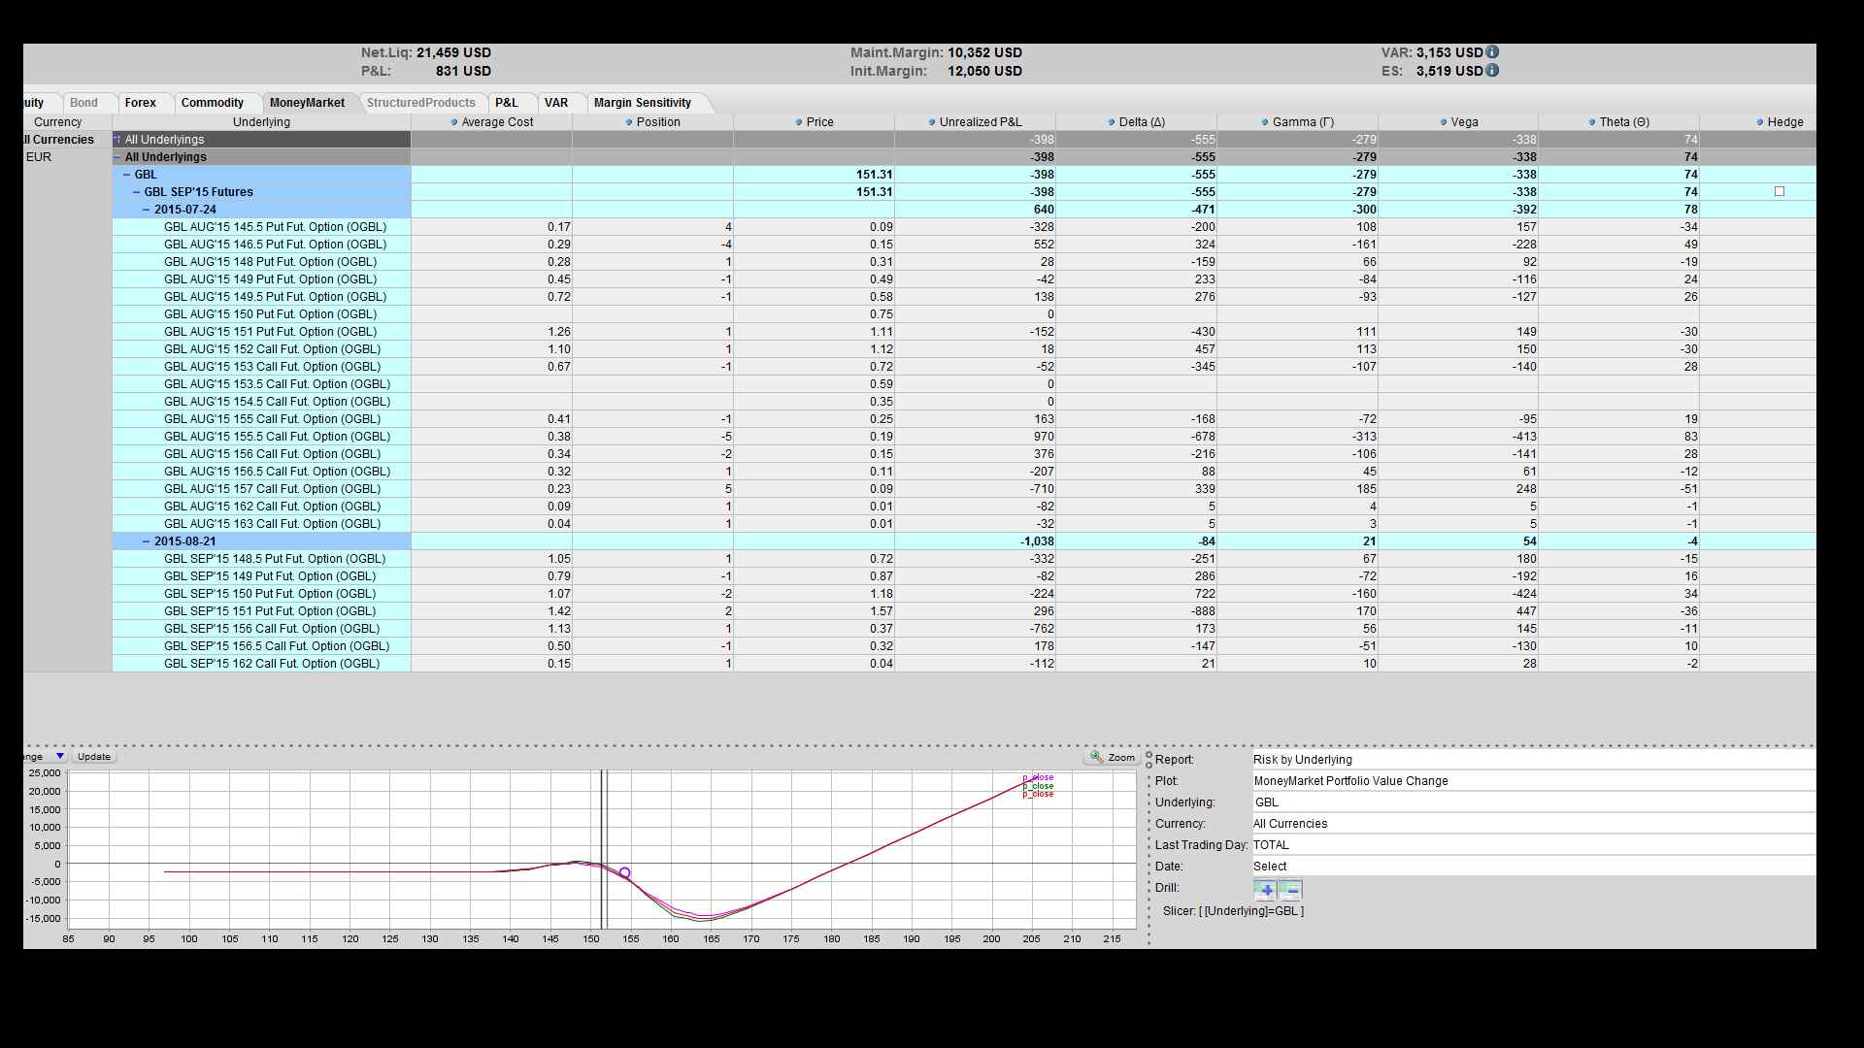
Task: Open the chart type dropdown arrow
Action: [x=60, y=756]
